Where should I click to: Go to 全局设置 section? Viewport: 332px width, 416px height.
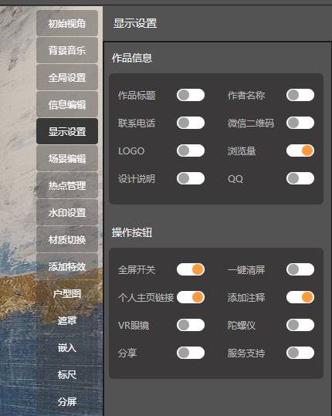(x=67, y=77)
